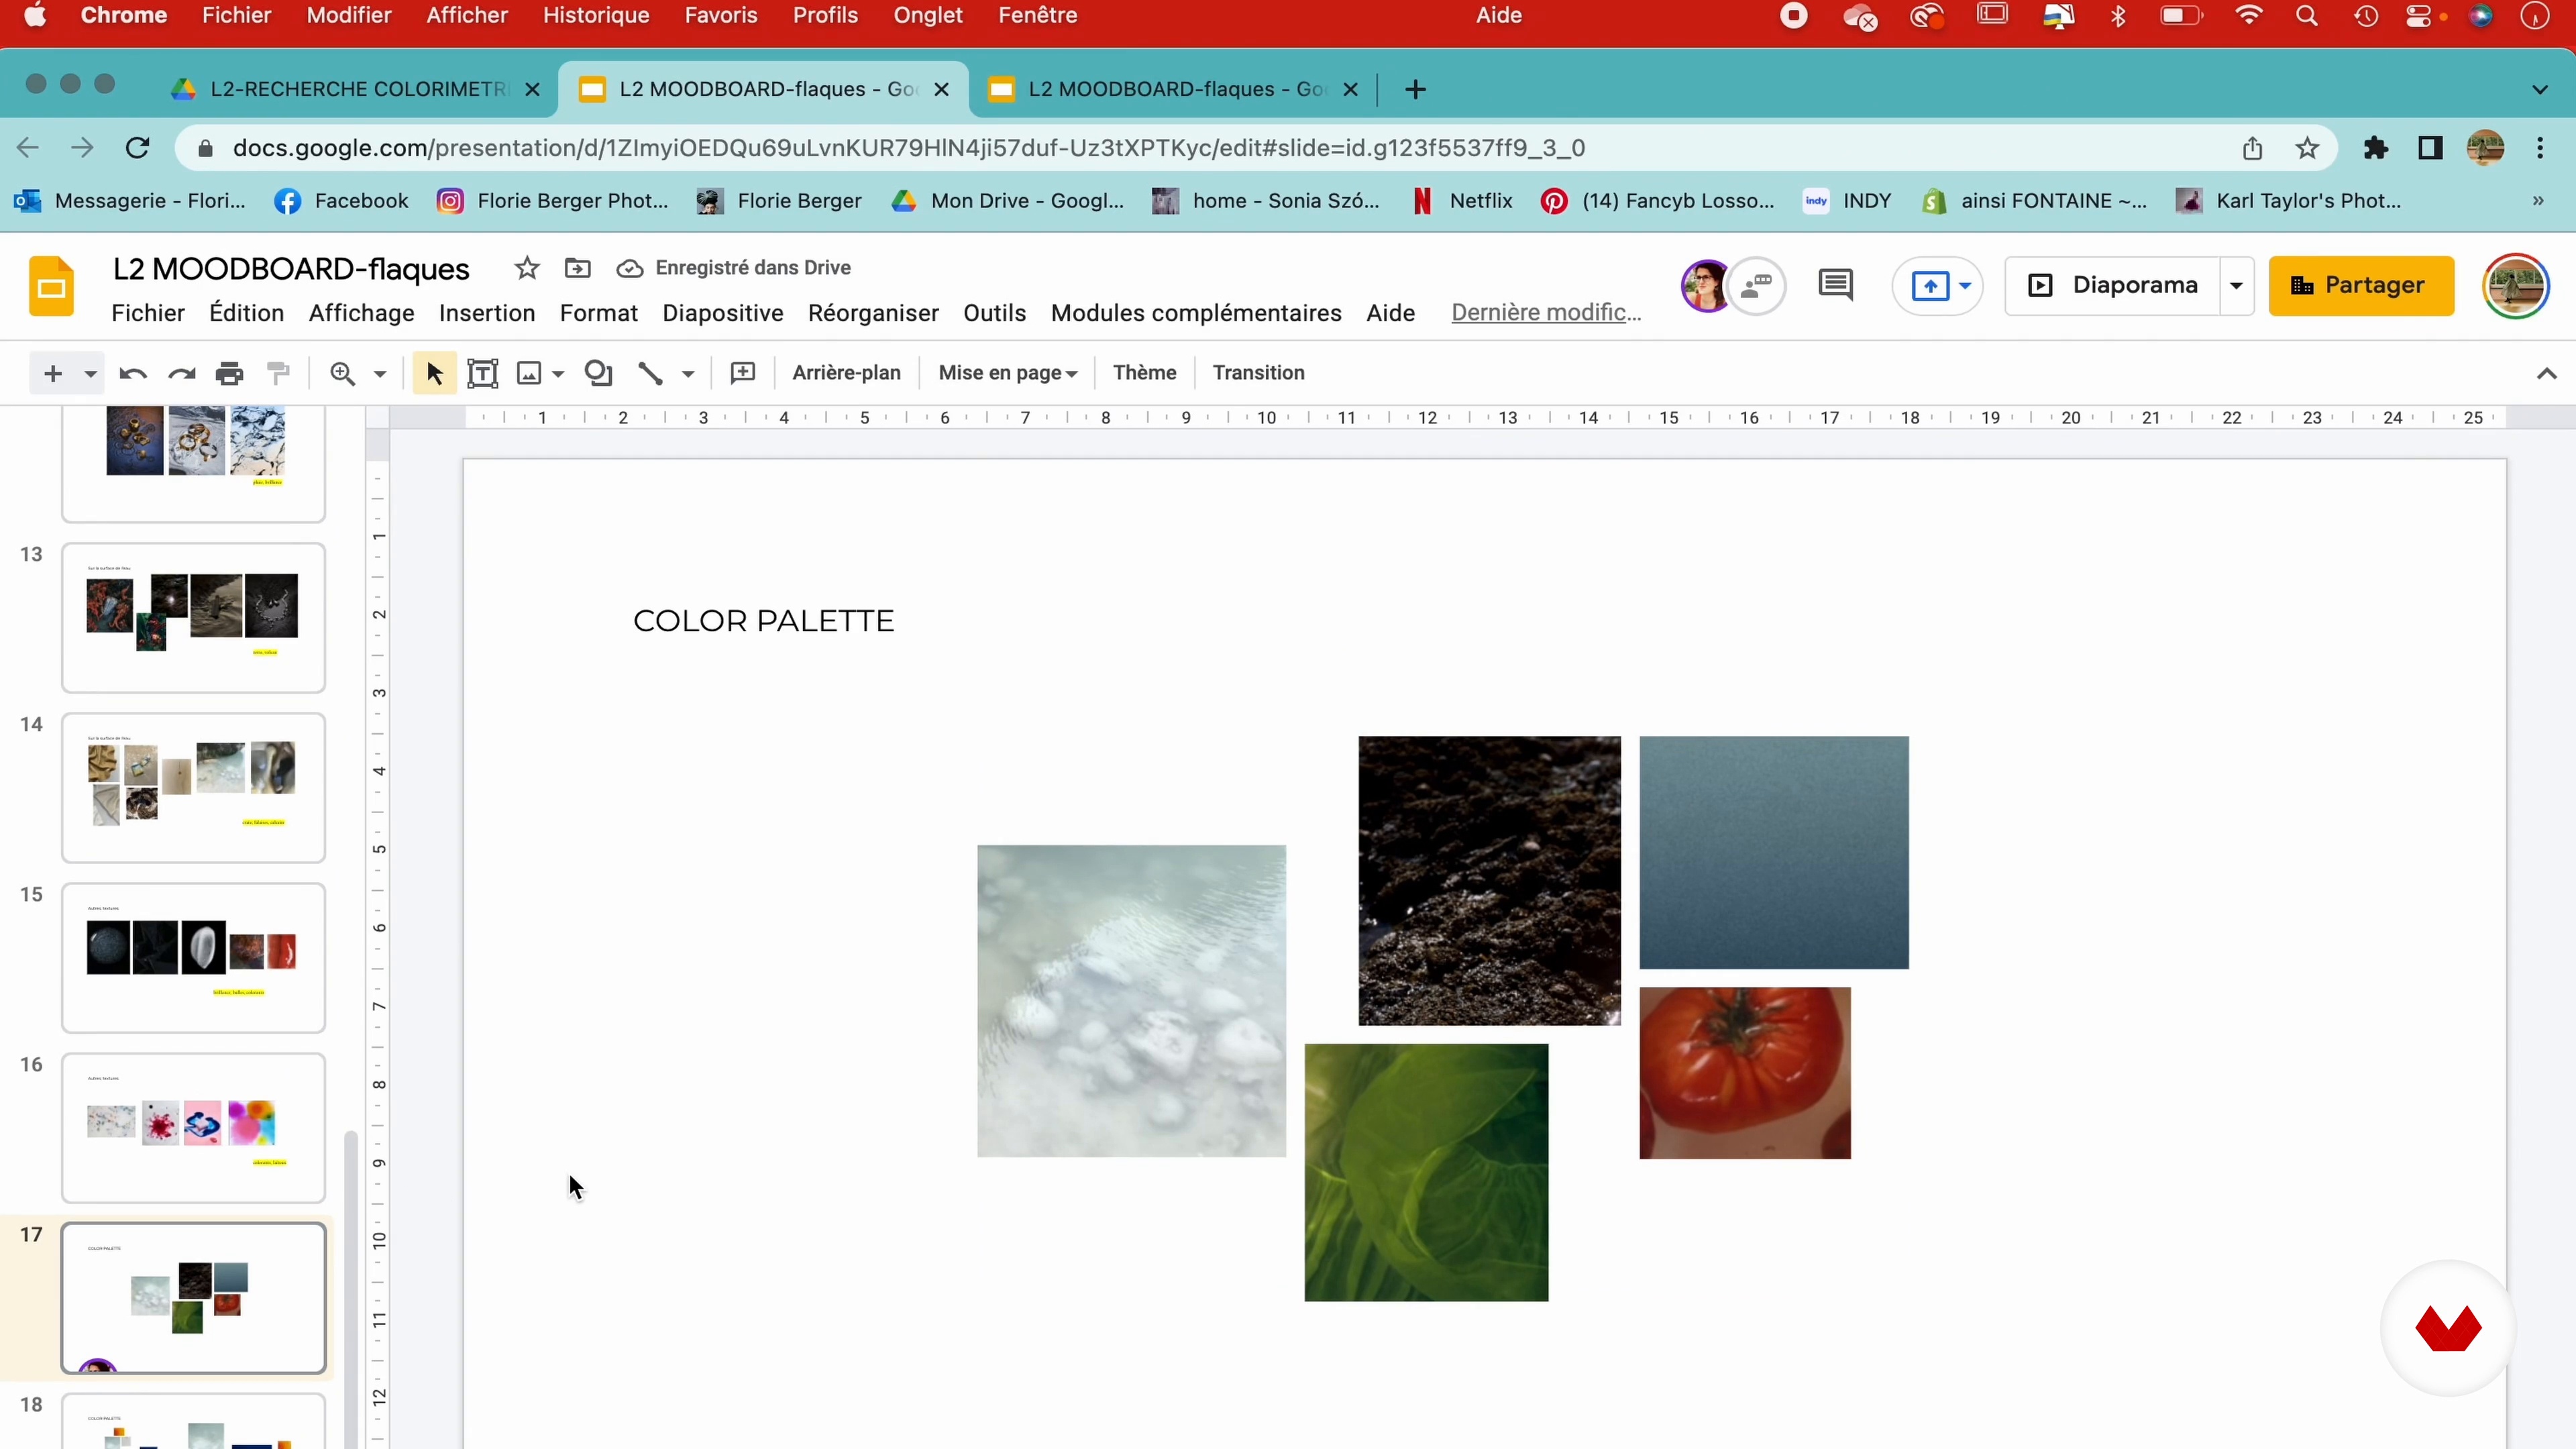Show more bookmarks with the chevron

pos(2538,201)
